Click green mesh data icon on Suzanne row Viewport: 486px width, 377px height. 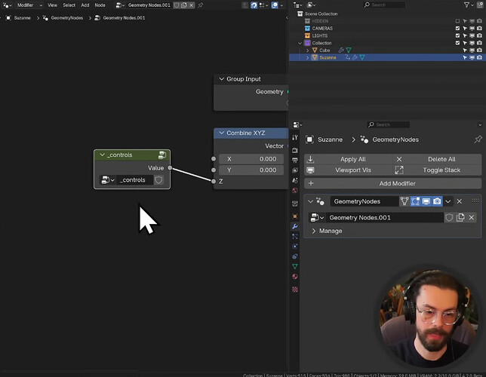click(362, 57)
